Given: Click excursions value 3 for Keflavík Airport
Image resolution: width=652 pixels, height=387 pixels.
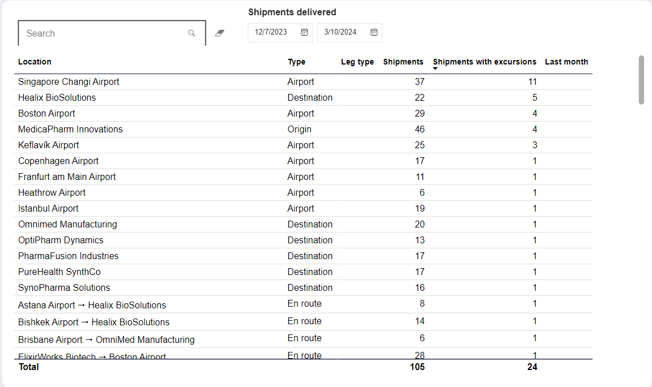Looking at the screenshot, I should click(535, 145).
